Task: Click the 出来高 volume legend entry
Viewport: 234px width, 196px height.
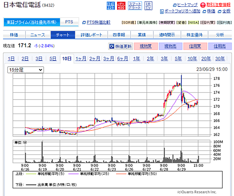Action: click(51, 185)
